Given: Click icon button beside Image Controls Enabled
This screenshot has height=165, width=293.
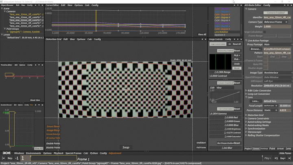Looking at the screenshot, I should pos(230,44).
